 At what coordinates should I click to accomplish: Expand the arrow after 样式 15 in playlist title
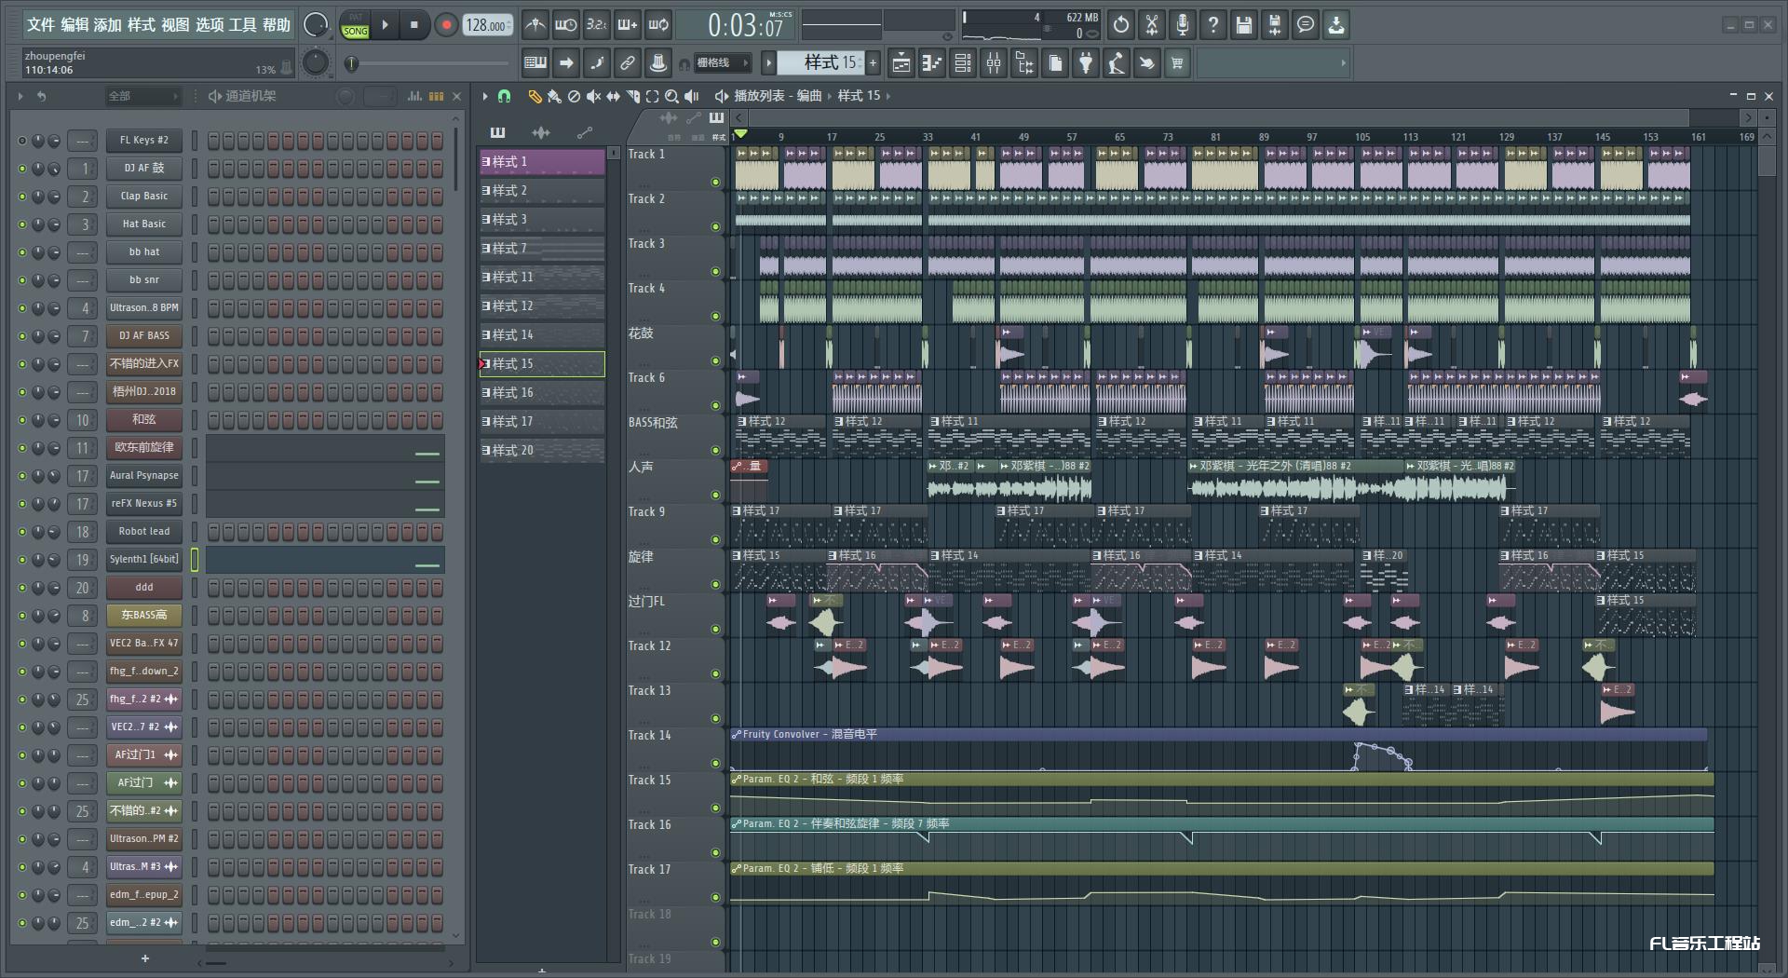[x=888, y=96]
